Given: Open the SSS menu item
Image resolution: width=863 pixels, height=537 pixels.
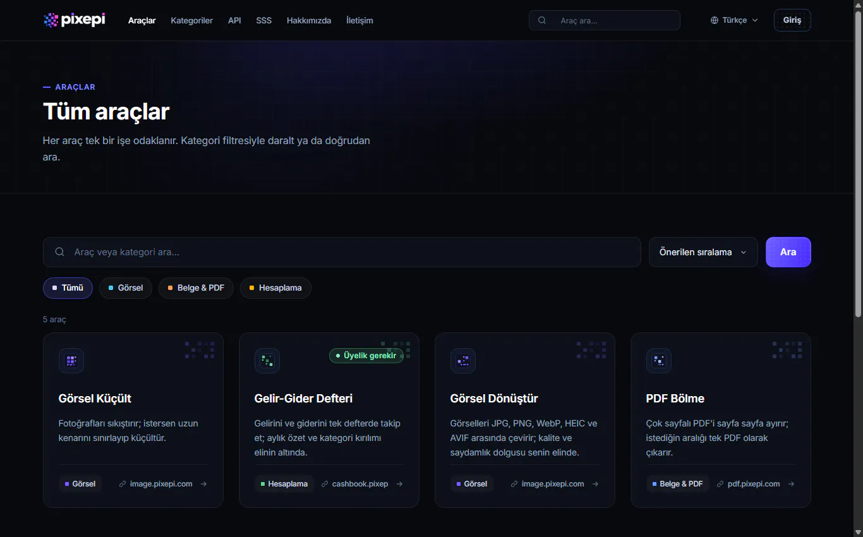Looking at the screenshot, I should point(264,20).
